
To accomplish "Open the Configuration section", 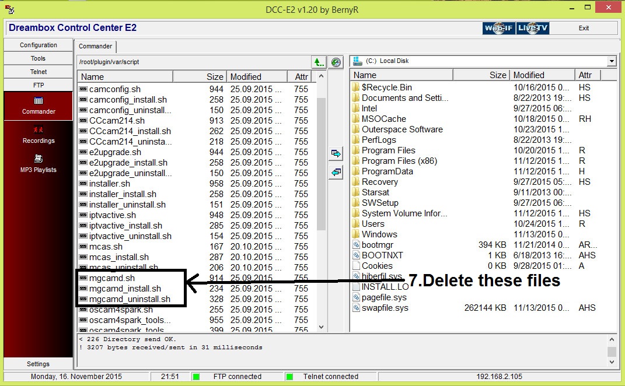I will 39,45.
